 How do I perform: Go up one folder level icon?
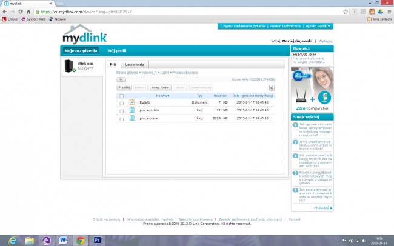point(121,79)
